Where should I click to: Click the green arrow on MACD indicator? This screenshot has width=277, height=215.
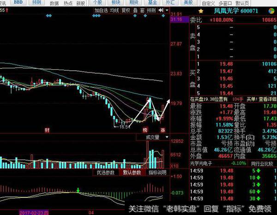pos(78,190)
